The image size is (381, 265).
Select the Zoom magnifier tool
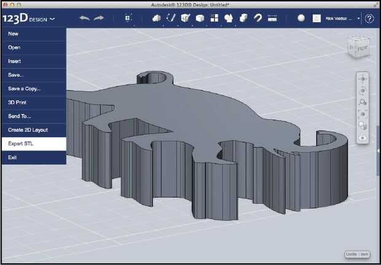click(363, 102)
